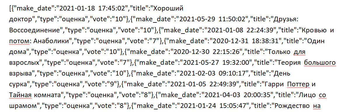Click the word Рождество in the last line
346x112 pixels.
[292, 106]
